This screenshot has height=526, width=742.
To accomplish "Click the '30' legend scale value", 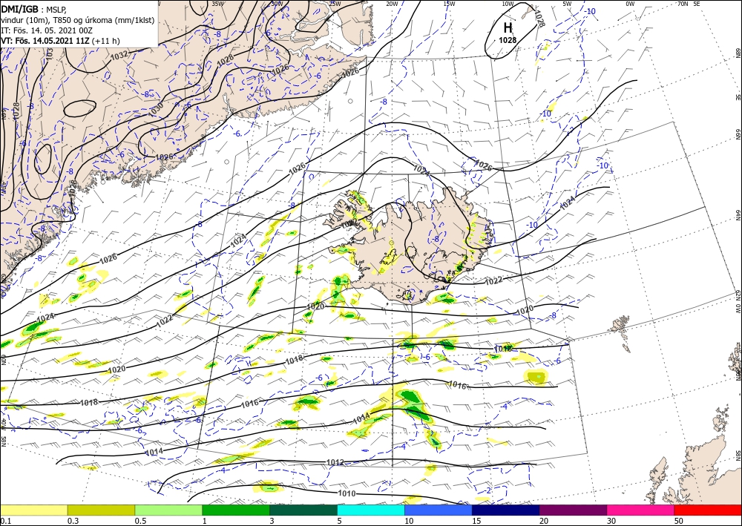I will [611, 521].
